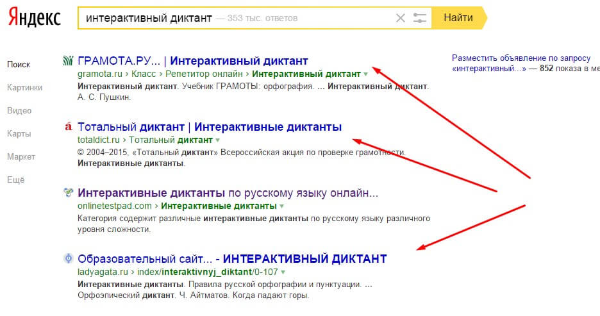The image size is (600, 316).
Task: Expand the arrow after onlinetestpad.com breadcrumb
Action: [281, 206]
